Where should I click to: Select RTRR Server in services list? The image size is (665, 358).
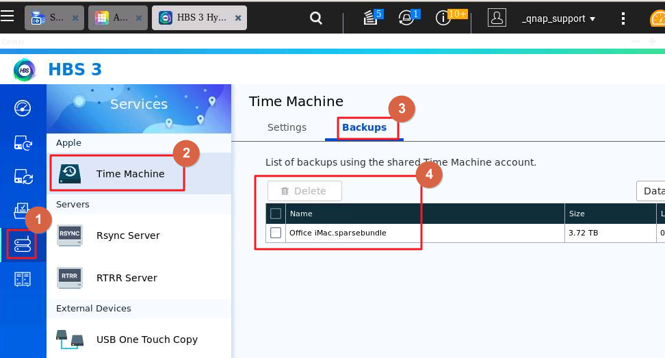[139, 278]
